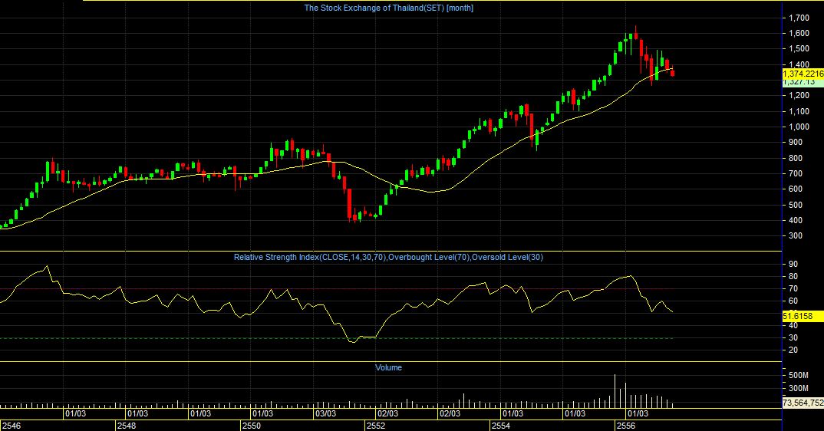Click the 1,600 price axis label
824x431 pixels.
tap(799, 33)
